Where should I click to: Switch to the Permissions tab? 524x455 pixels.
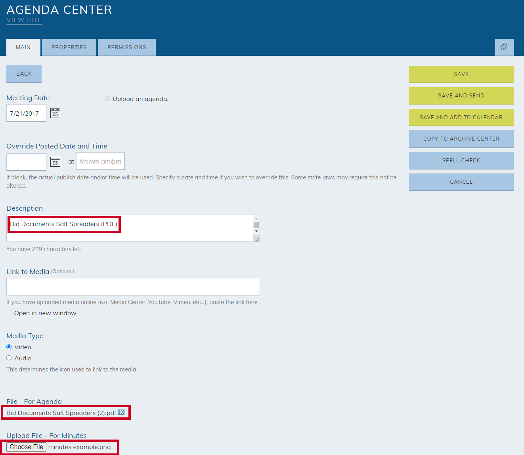click(x=127, y=47)
